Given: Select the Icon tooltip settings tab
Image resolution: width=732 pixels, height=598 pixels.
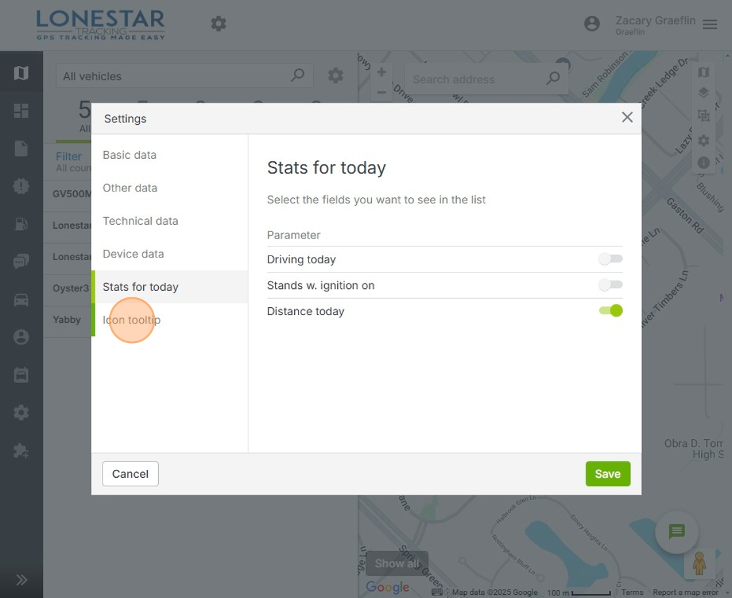Looking at the screenshot, I should [131, 320].
